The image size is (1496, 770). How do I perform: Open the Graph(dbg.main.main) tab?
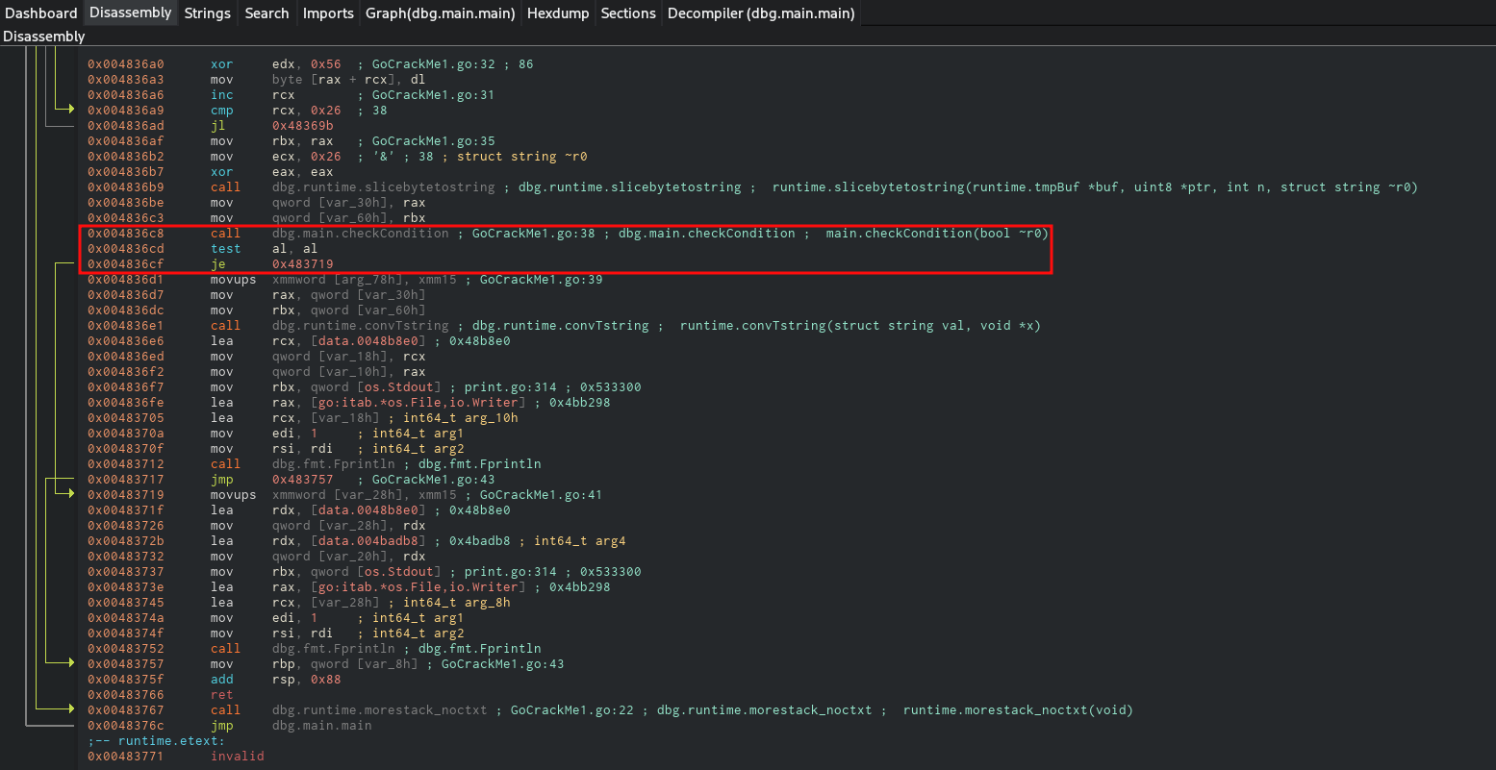pos(441,13)
